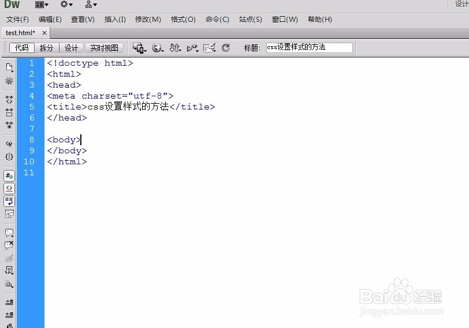Screen dimensions: 469x328
Task: Click the Open Documents icon in coding toolbar
Action: pos(9,67)
